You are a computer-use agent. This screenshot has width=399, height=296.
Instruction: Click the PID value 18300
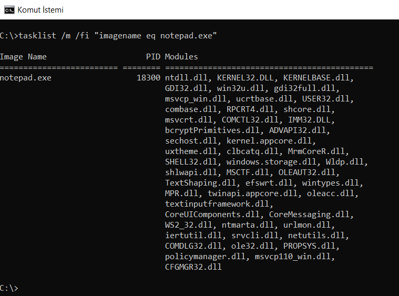point(149,78)
